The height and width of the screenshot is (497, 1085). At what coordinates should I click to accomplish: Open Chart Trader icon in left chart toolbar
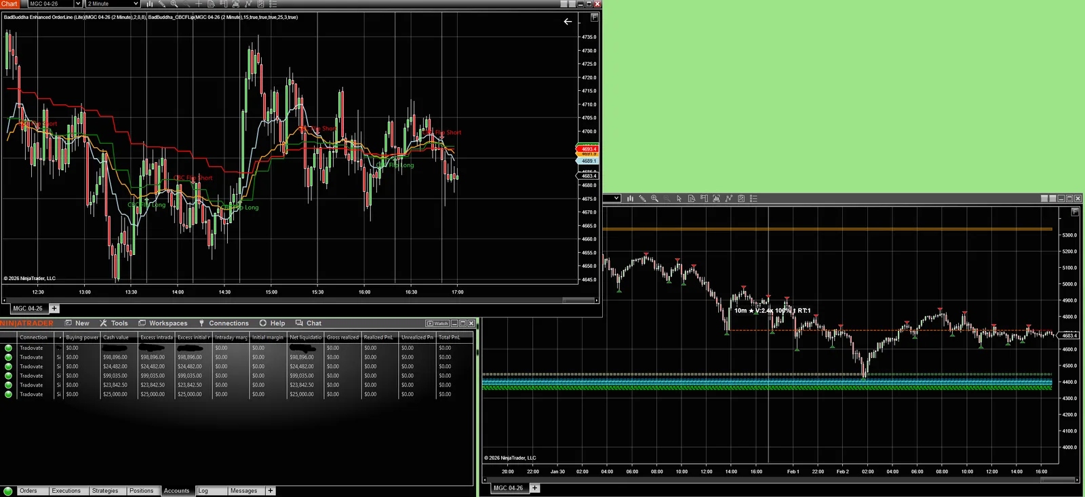point(223,4)
